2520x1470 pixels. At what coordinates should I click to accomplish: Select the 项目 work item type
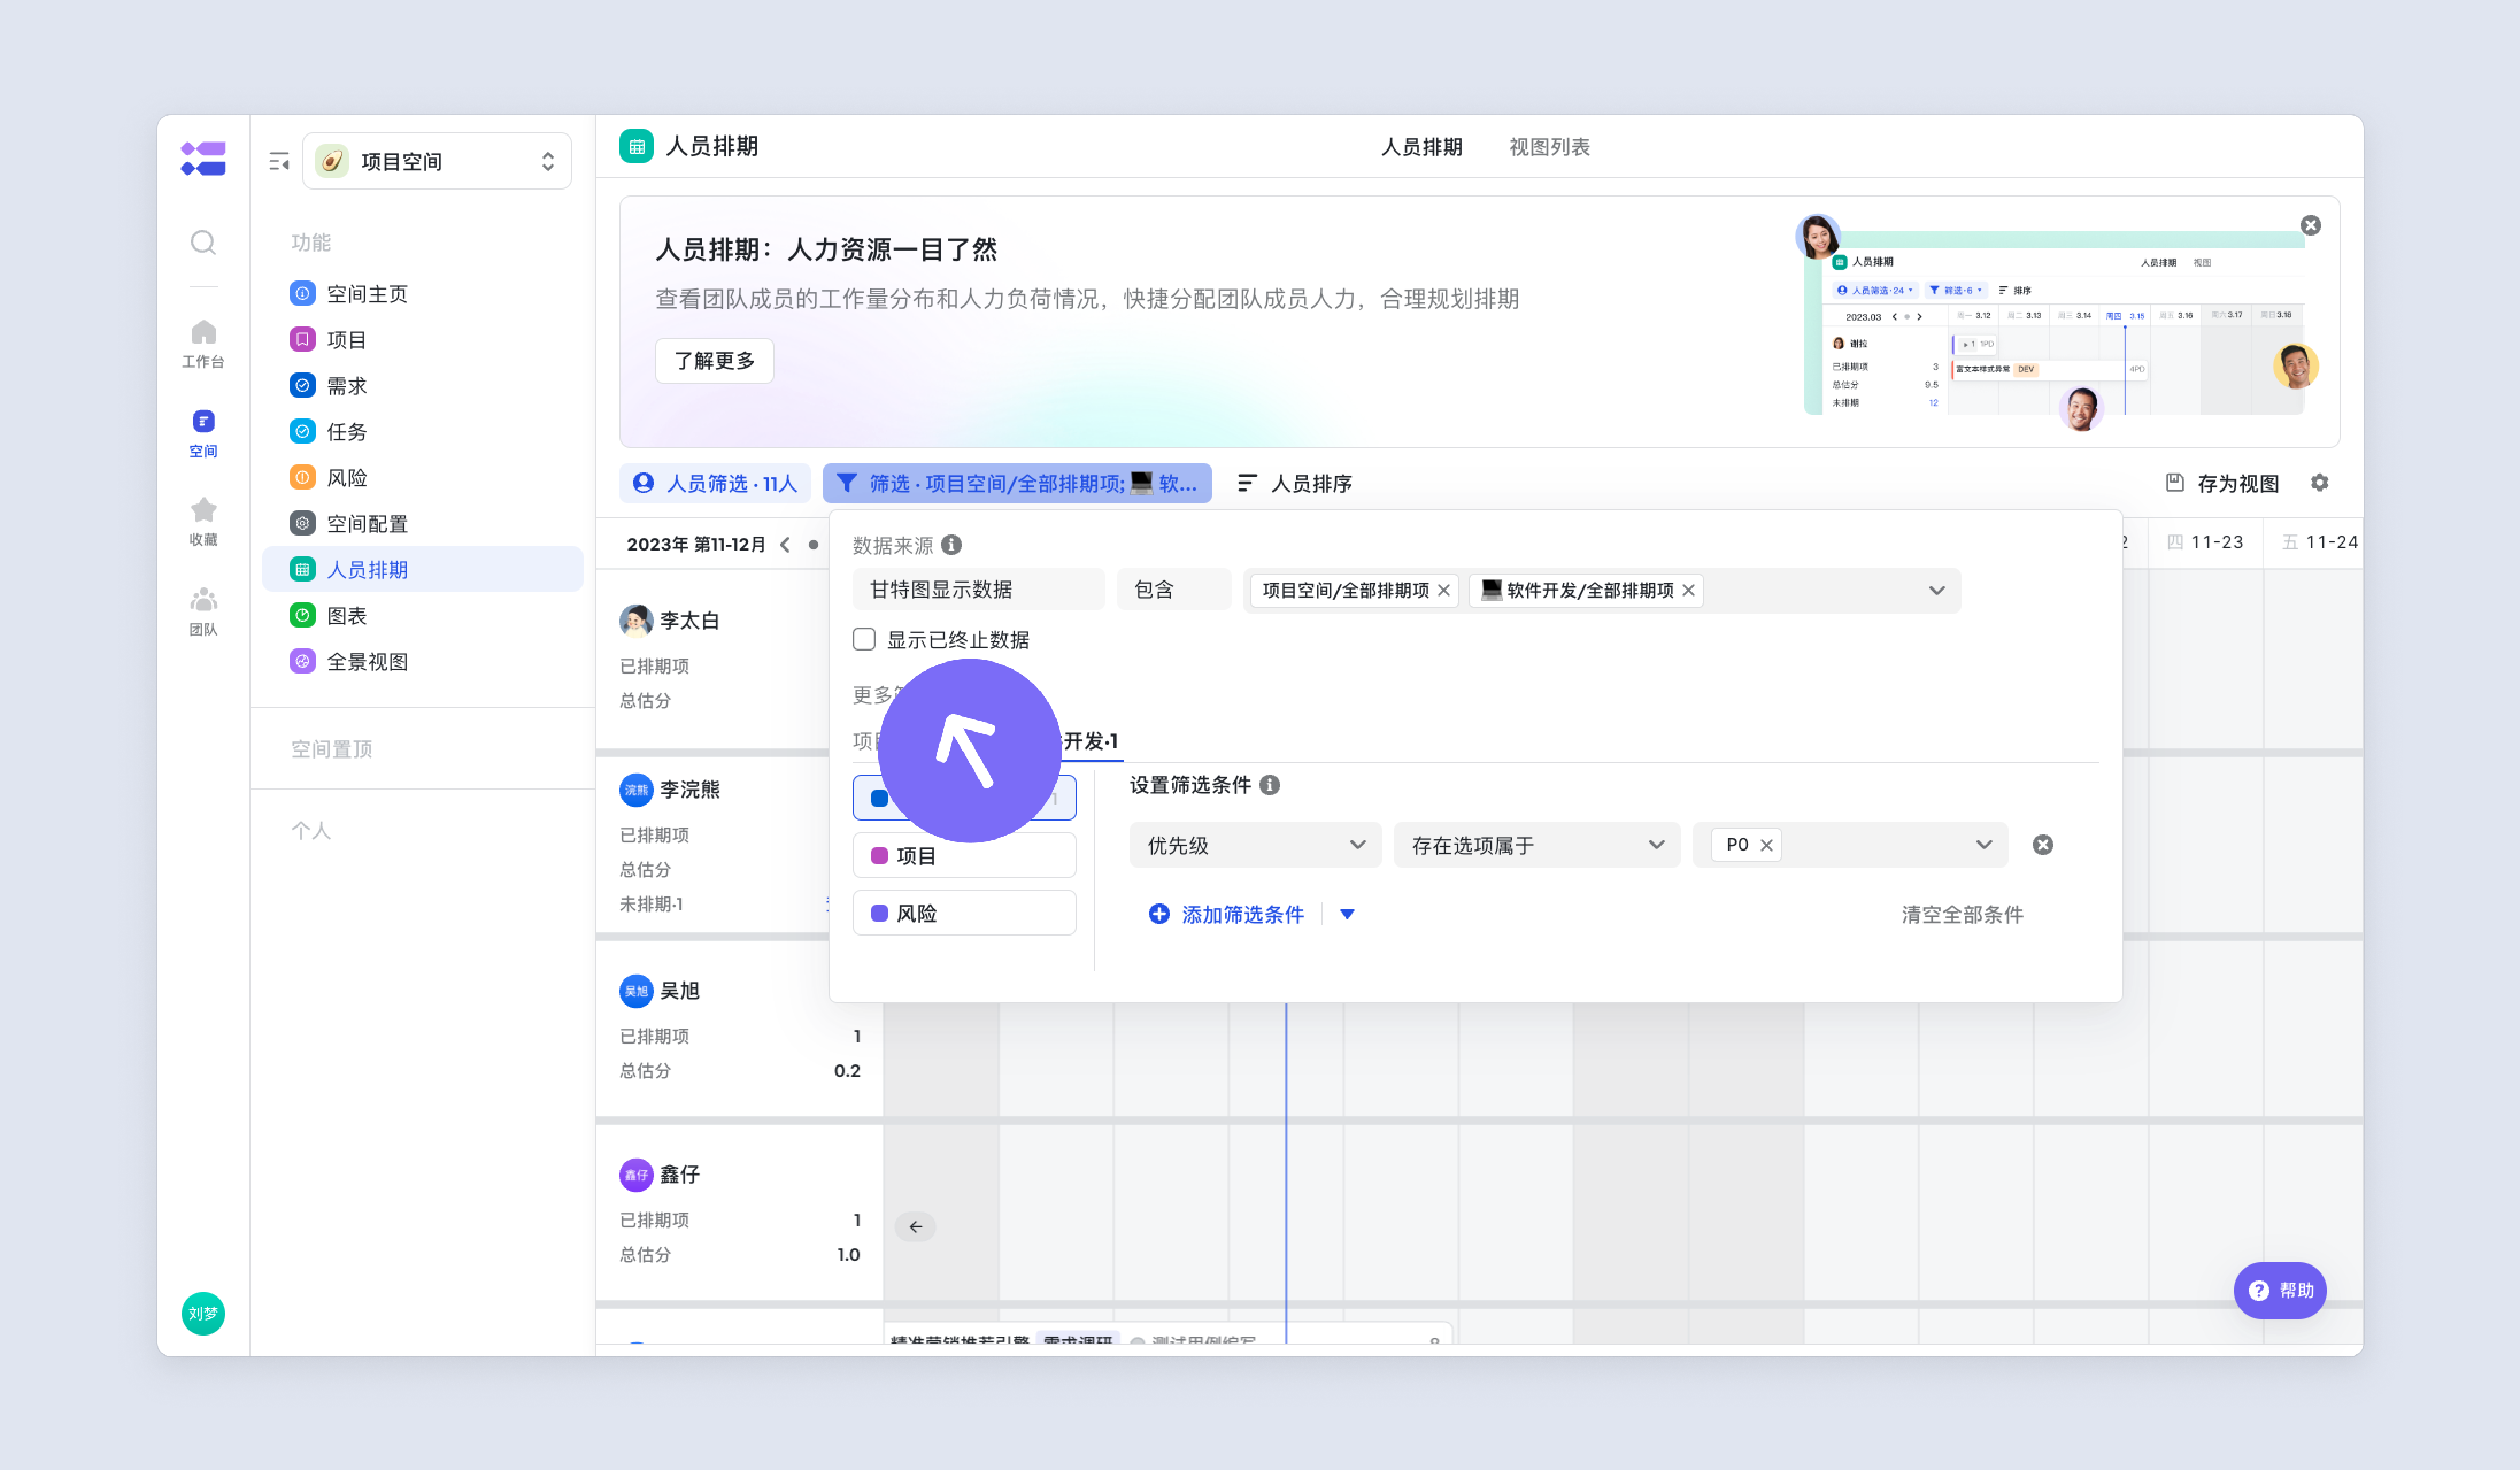pyautogui.click(x=964, y=856)
